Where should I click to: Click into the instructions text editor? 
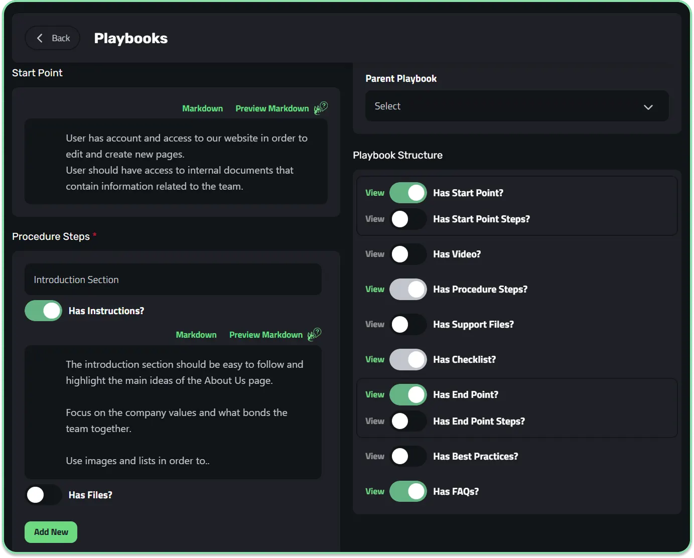pos(173,412)
